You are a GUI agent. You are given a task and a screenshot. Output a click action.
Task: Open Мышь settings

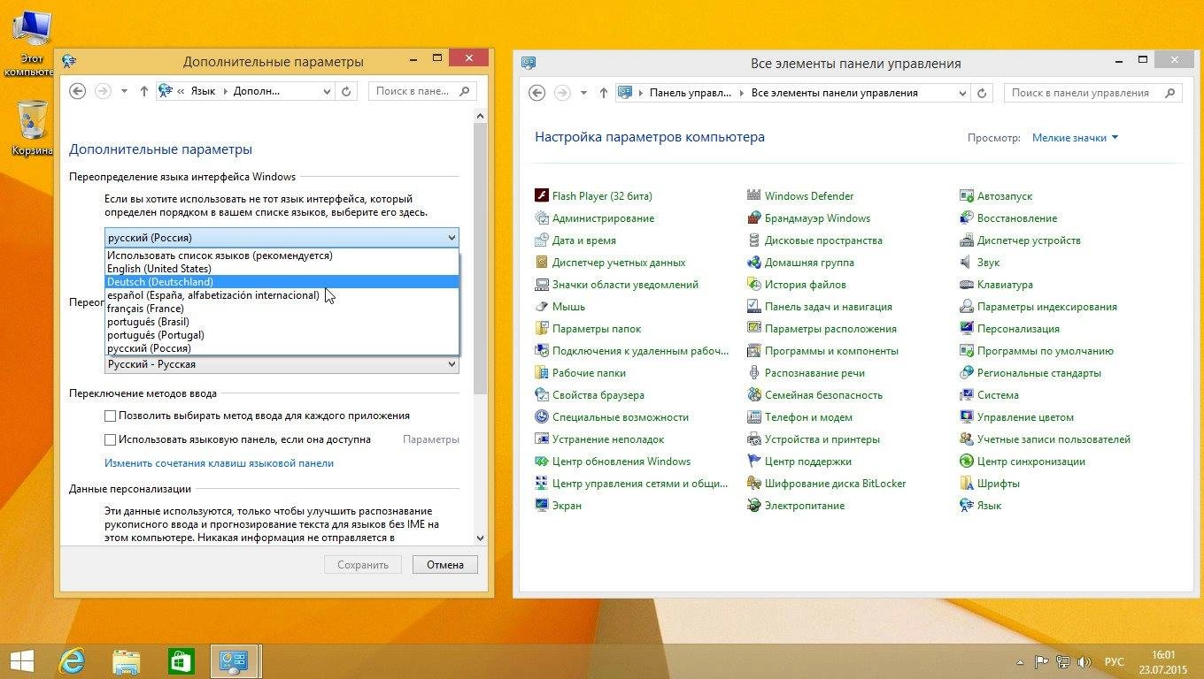[560, 307]
